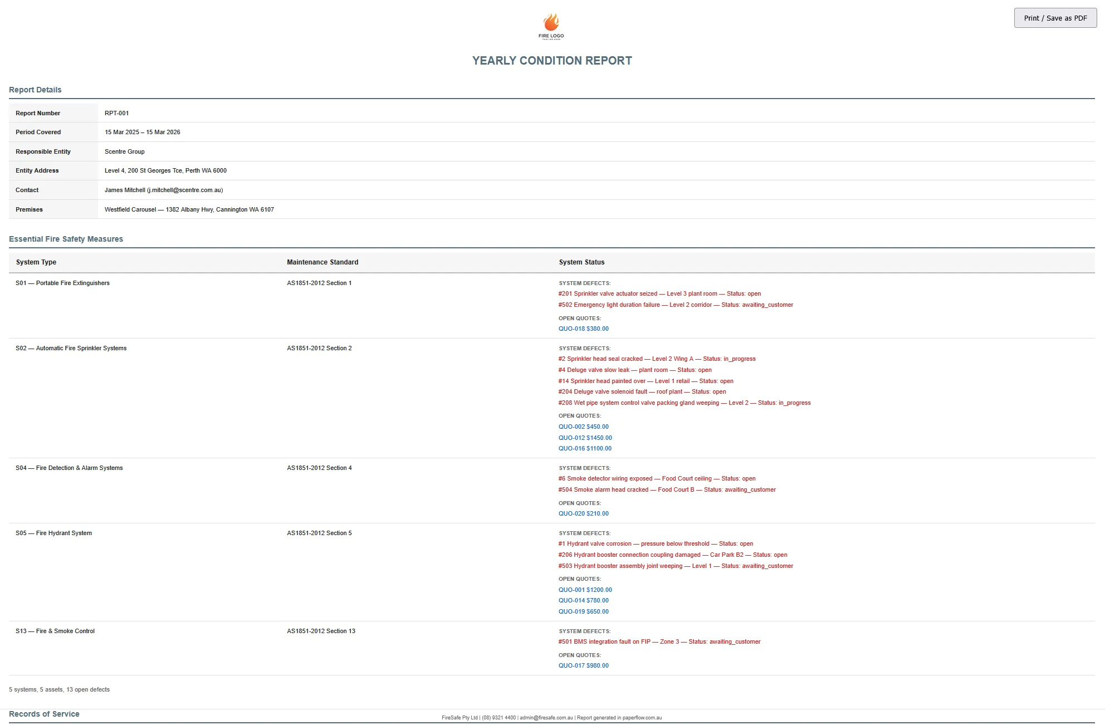This screenshot has width=1105, height=725.
Task: Click the Essential Fire Safety Measures heading
Action: [66, 239]
